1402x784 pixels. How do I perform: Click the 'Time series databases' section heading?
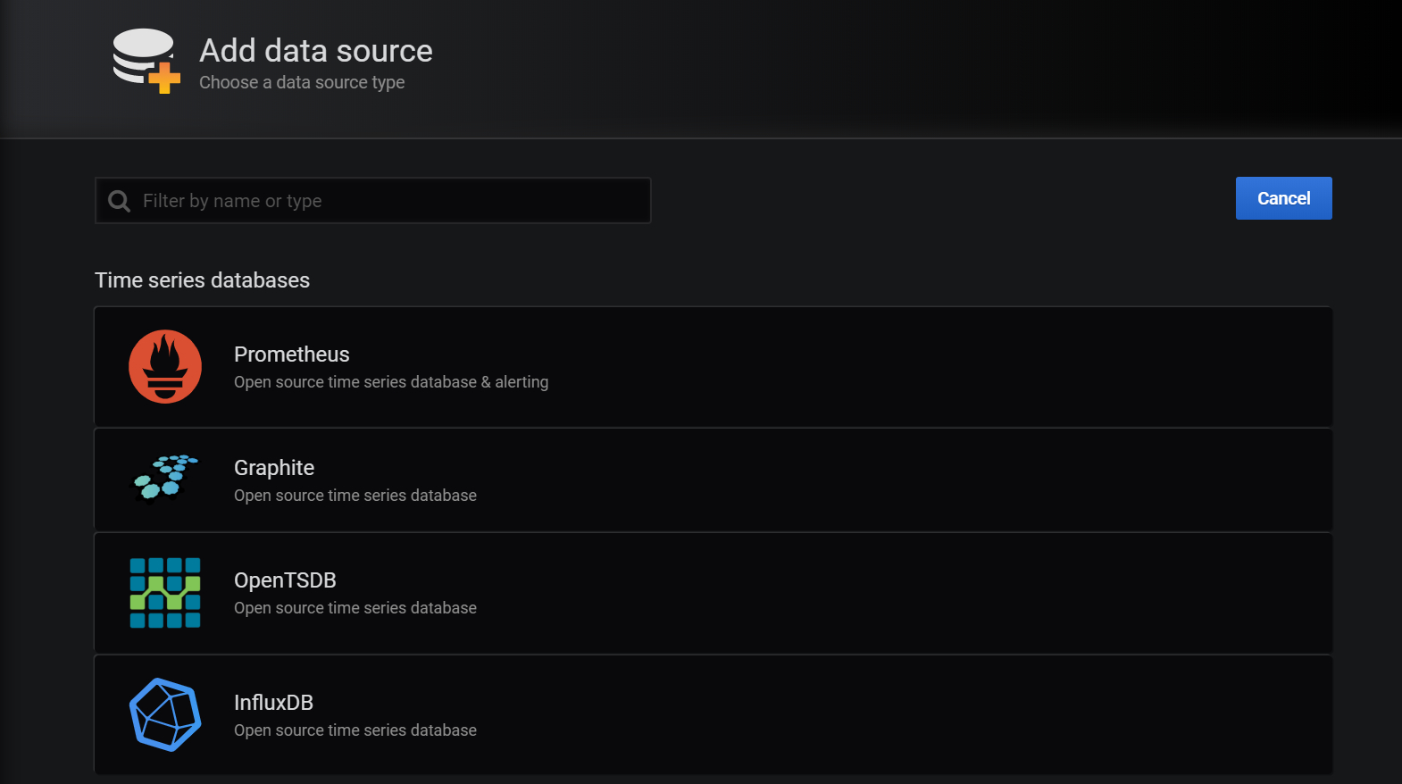[x=202, y=280]
